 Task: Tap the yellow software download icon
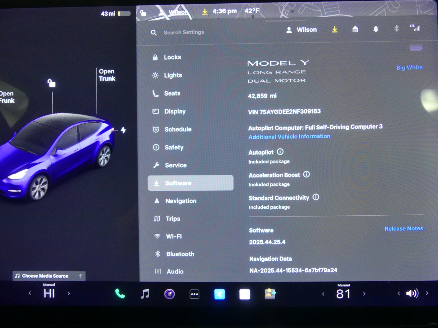click(335, 29)
